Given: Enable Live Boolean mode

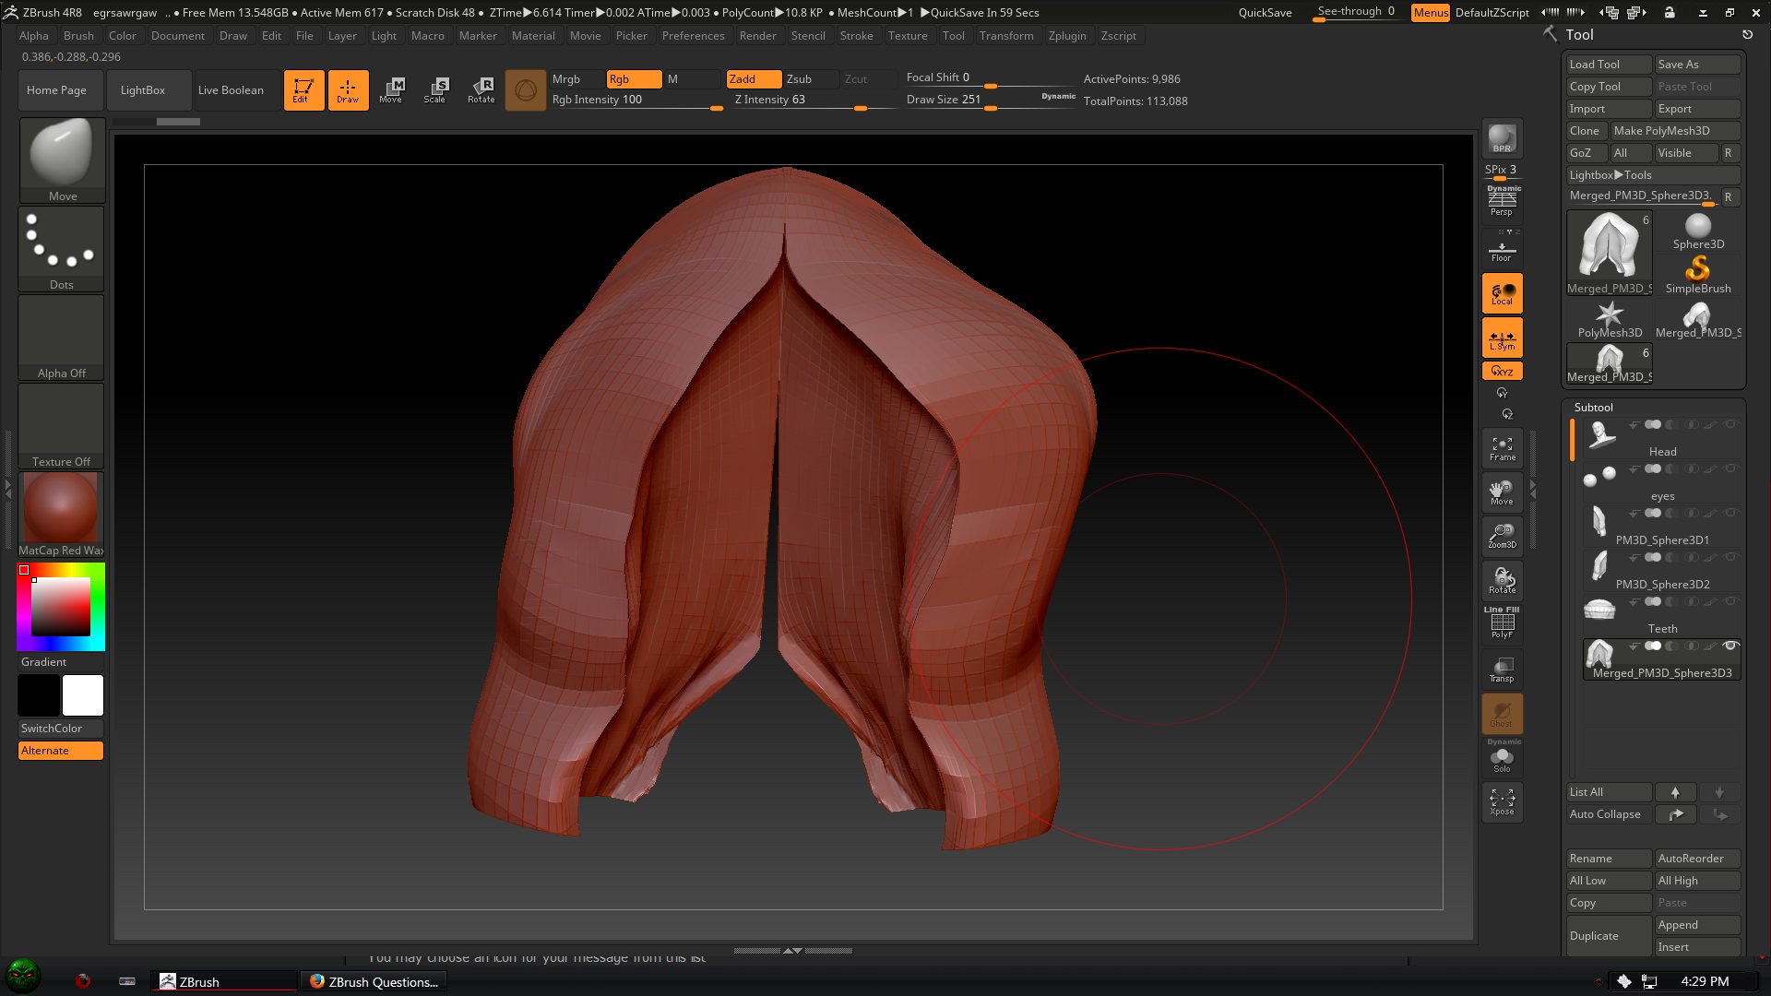Looking at the screenshot, I should click(231, 90).
